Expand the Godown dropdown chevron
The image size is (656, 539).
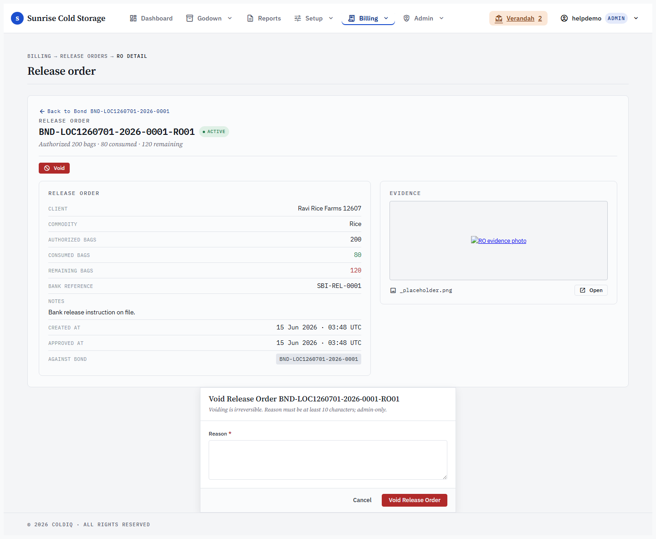[x=230, y=18]
